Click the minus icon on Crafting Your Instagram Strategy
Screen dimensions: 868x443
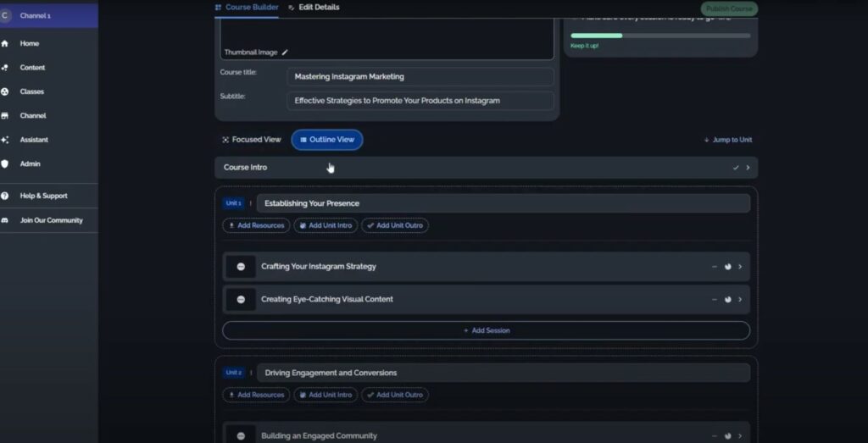(715, 267)
